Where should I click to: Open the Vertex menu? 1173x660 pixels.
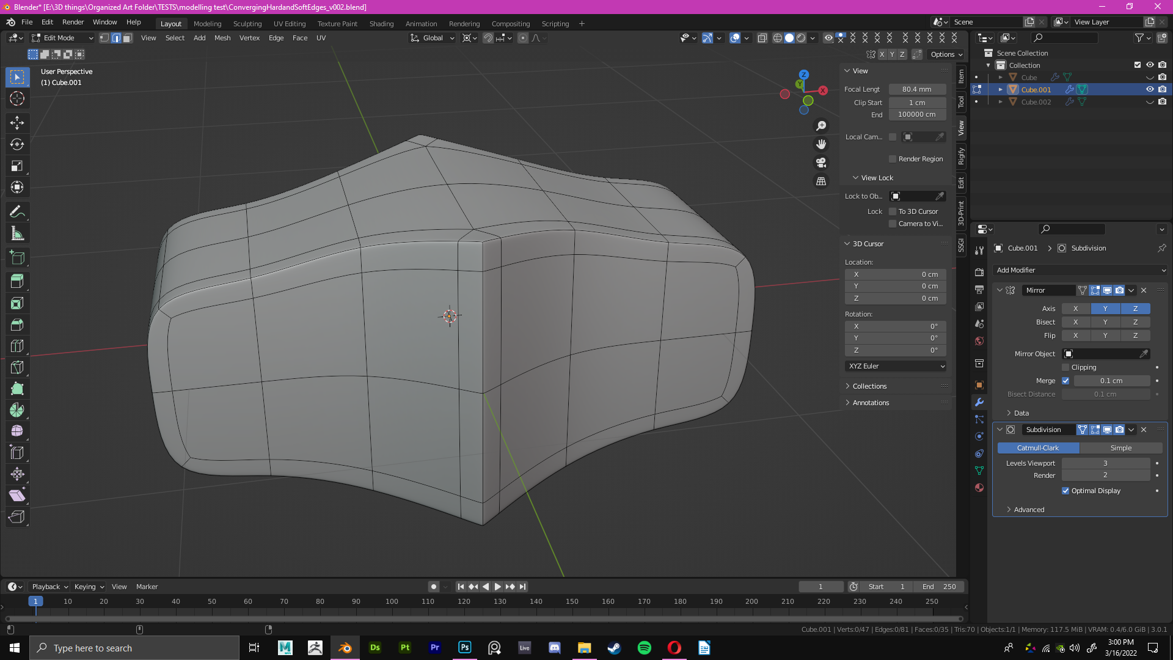(x=249, y=38)
